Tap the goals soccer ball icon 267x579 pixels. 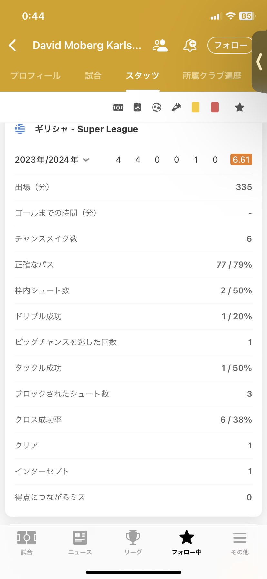pos(157,107)
